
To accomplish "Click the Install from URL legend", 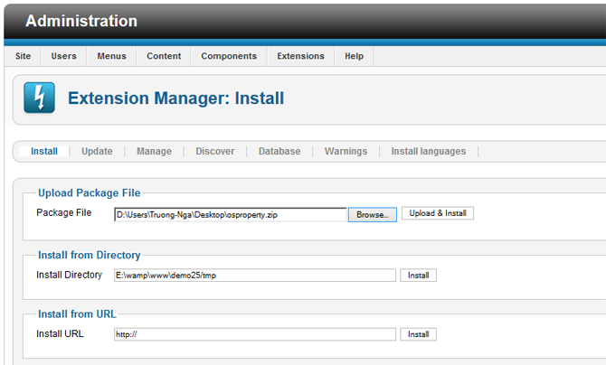I will [x=77, y=314].
